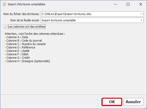This screenshot has height=109, width=147.
Task: Click the document pencil icon in title bar
Action: click(x=4, y=4)
